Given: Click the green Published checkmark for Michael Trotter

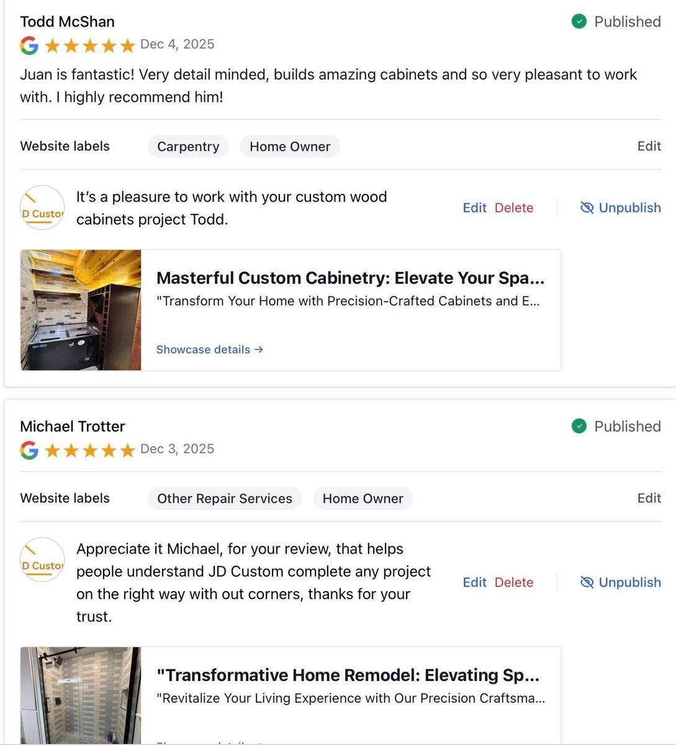Looking at the screenshot, I should point(579,427).
